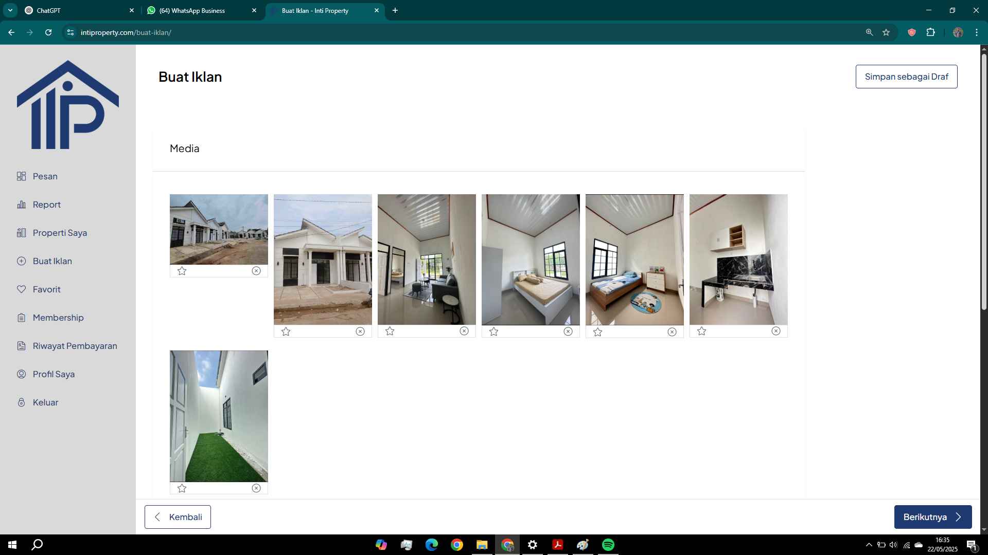Open File Explorer from taskbar
The image size is (988, 555).
point(482,545)
